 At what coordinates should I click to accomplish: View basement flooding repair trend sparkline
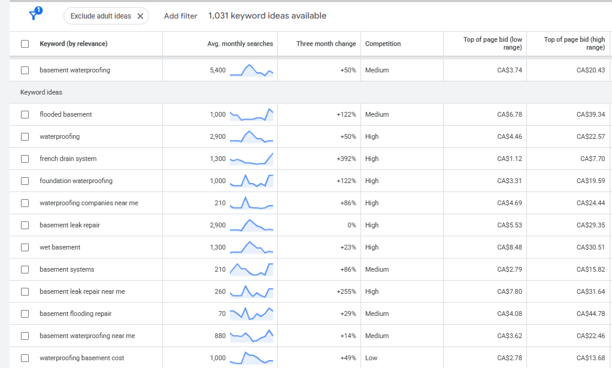coord(252,314)
